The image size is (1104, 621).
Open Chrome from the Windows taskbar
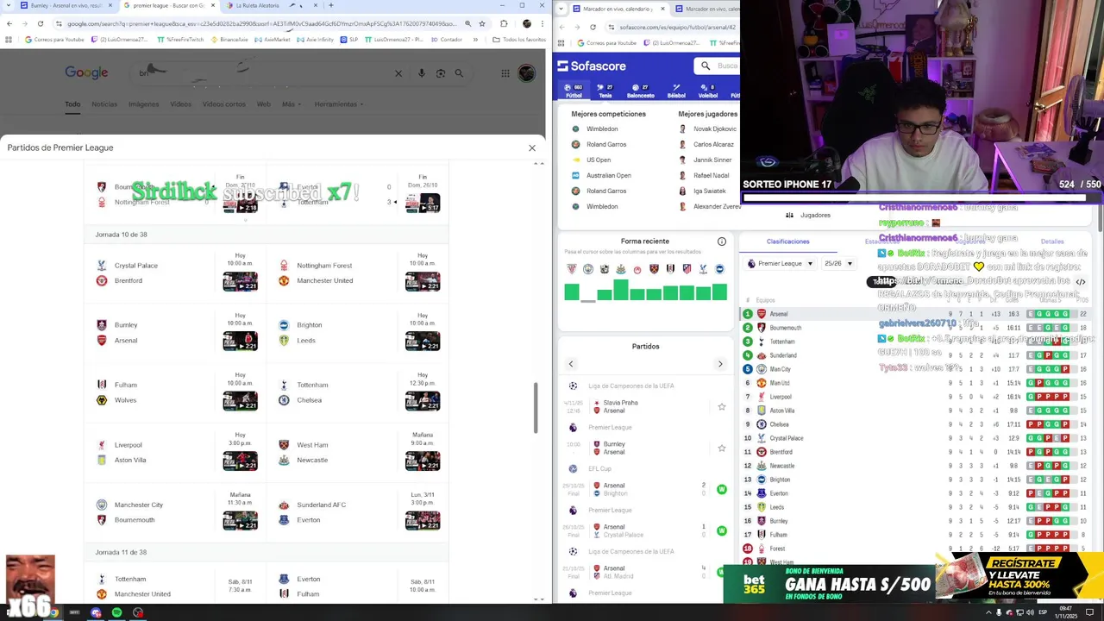[x=53, y=613]
